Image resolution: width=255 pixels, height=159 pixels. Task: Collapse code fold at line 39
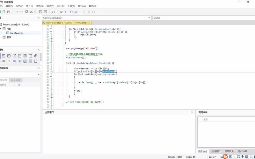[51, 77]
